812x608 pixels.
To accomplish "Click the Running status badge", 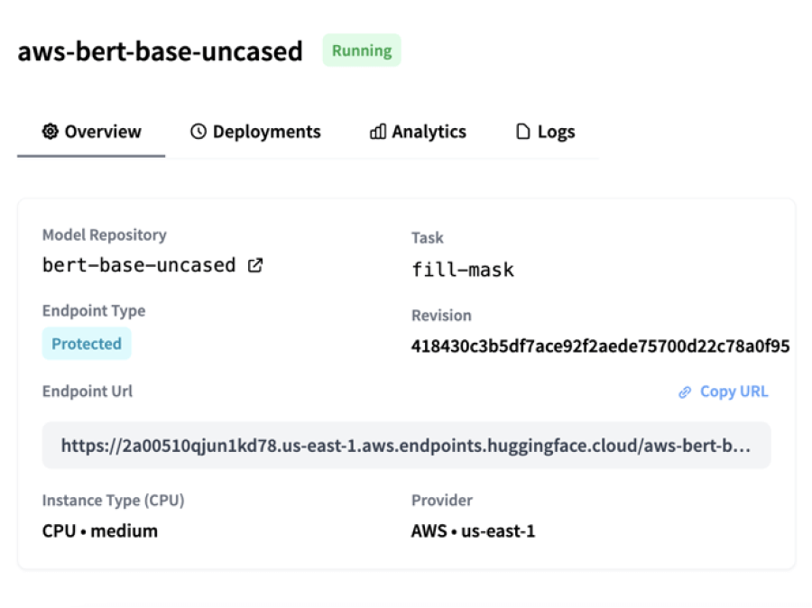I will click(x=362, y=51).
